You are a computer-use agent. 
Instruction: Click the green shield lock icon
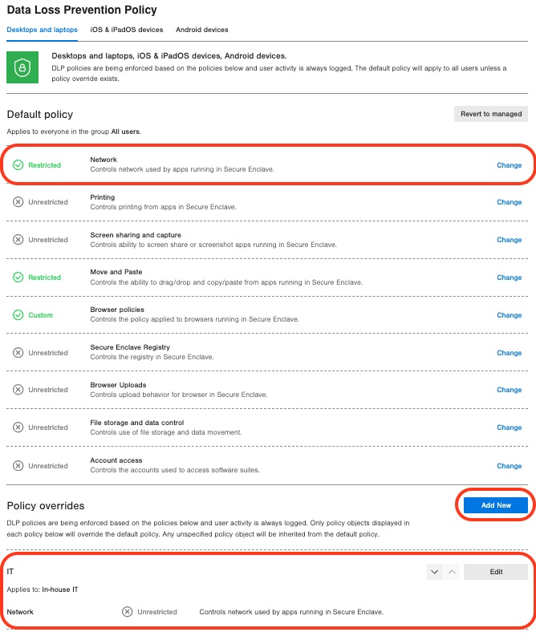pyautogui.click(x=22, y=67)
